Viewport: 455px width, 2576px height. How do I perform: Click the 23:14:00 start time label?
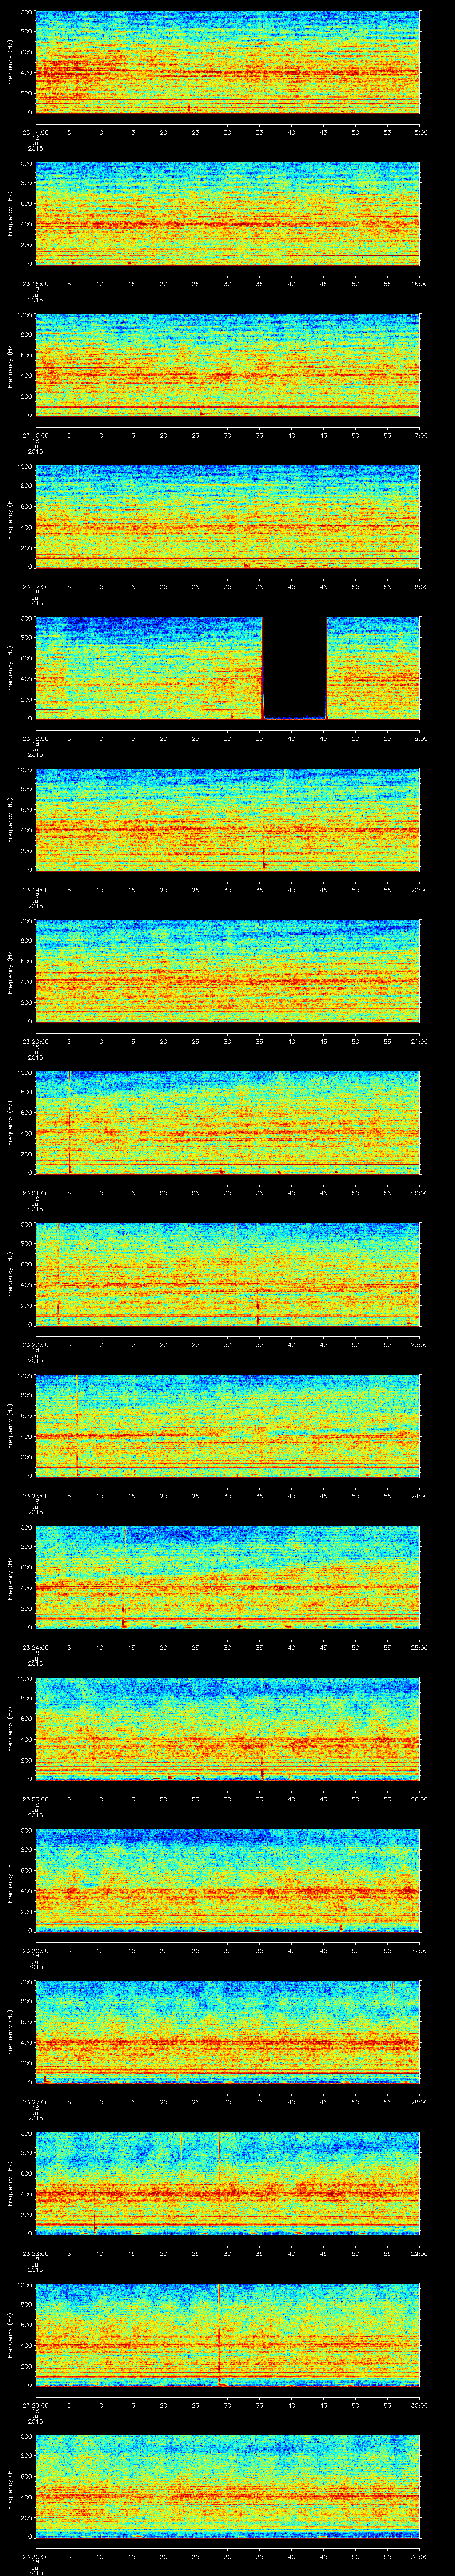(35, 132)
